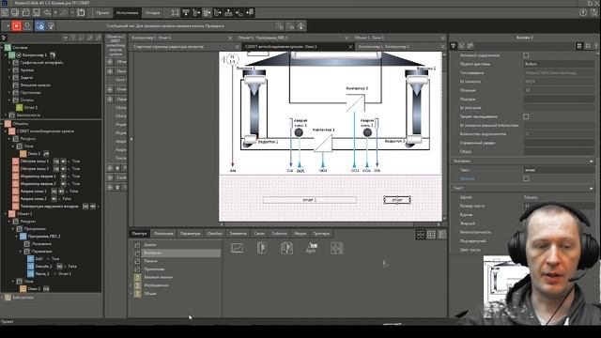Screen dimensions: 601x338
Task: Expand the Графический интерфейс node
Action: 9,63
